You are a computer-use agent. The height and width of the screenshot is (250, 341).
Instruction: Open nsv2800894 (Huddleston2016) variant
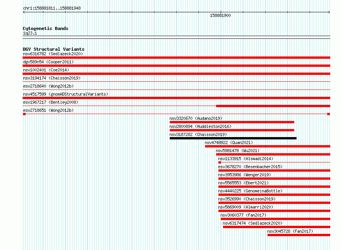click(x=200, y=126)
